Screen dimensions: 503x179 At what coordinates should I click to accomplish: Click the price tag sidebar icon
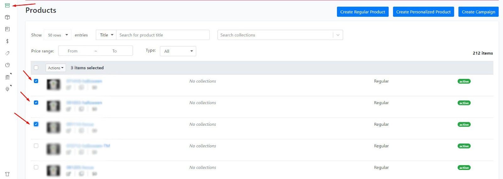pyautogui.click(x=7, y=53)
